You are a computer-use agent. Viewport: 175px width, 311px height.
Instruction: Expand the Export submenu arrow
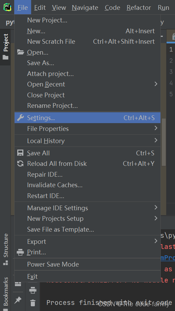point(156,241)
